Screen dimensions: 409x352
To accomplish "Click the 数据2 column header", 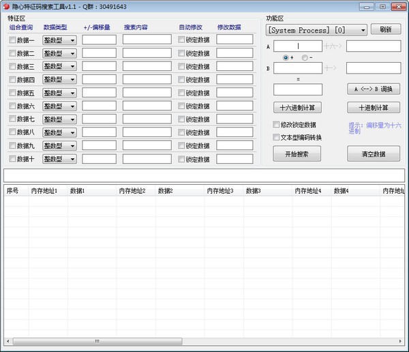I will click(x=180, y=191).
